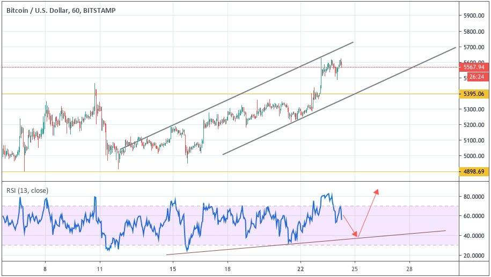This screenshot has height=277, width=491.
Task: Click the 26:24 countdown timer label
Action: tap(477, 77)
